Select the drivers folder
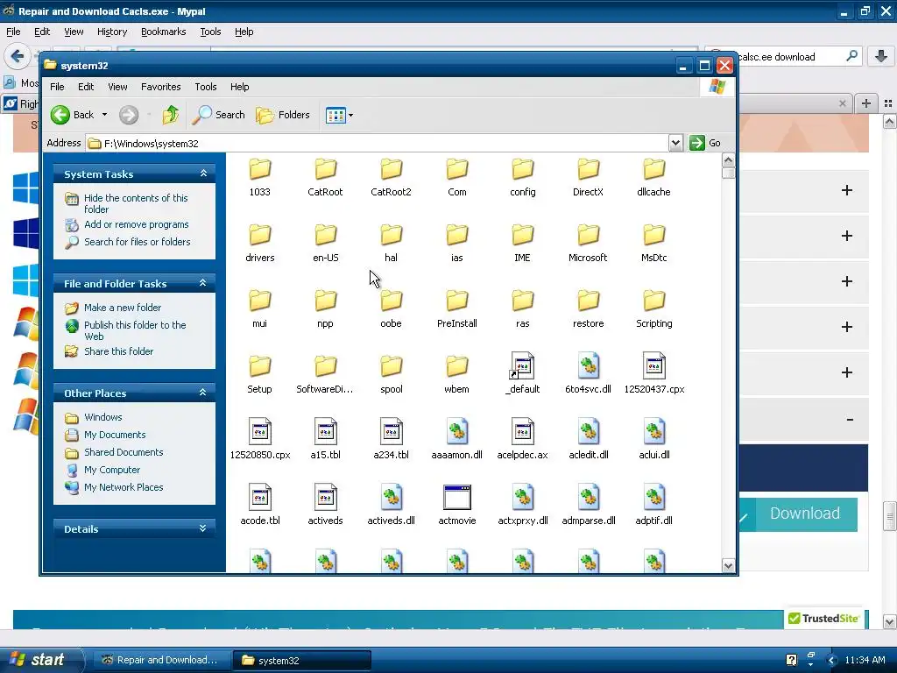This screenshot has width=897, height=673. [259, 244]
